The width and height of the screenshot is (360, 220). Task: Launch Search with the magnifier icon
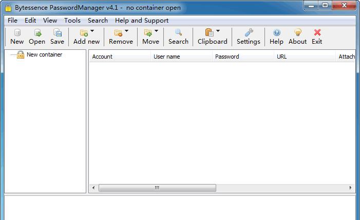point(178,32)
